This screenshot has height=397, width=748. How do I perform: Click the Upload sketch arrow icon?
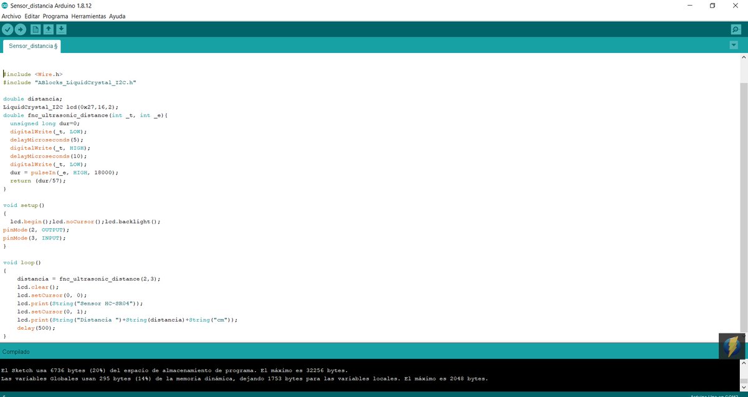20,29
